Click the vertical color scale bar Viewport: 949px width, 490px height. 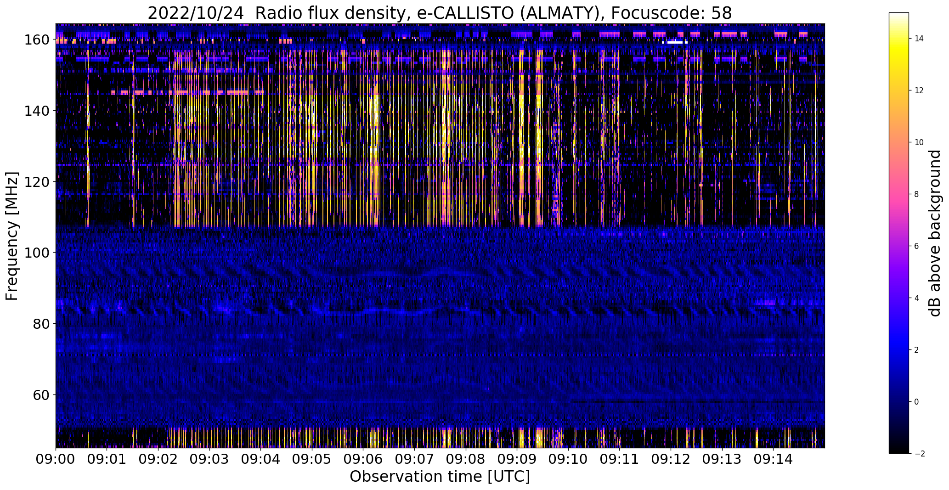[899, 233]
